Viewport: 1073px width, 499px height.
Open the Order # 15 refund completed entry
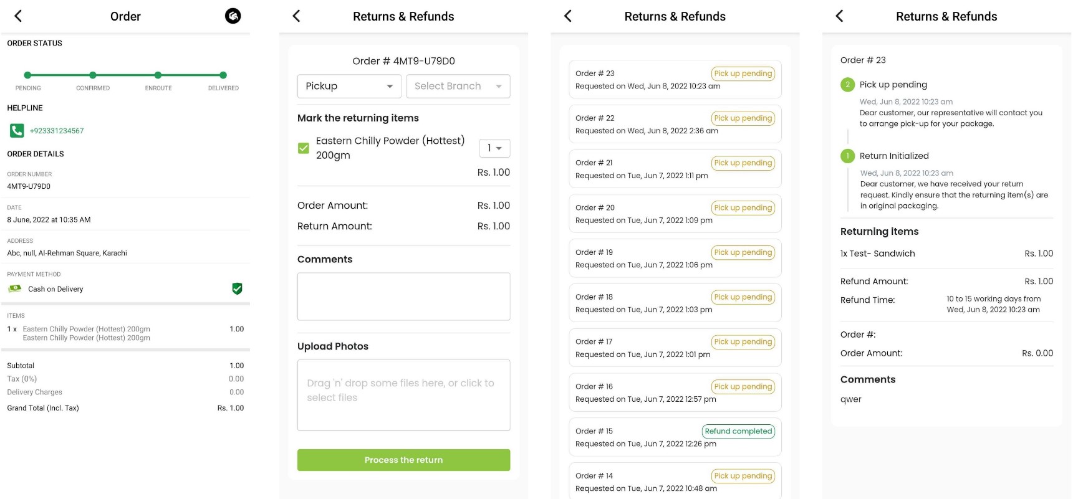[675, 437]
